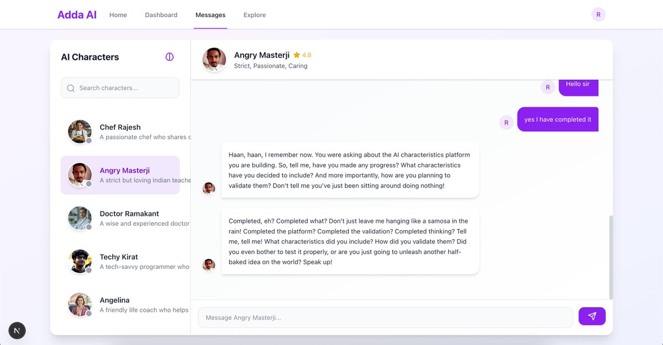Click the magnifier icon in character search

point(71,88)
